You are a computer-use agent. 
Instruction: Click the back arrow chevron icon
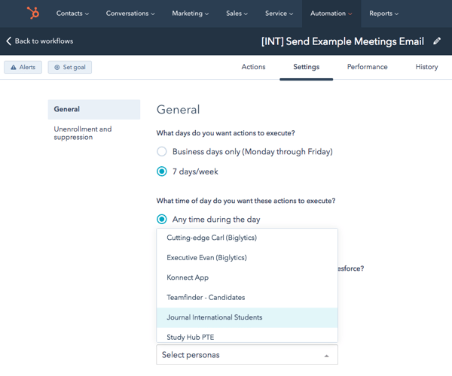[x=9, y=41]
